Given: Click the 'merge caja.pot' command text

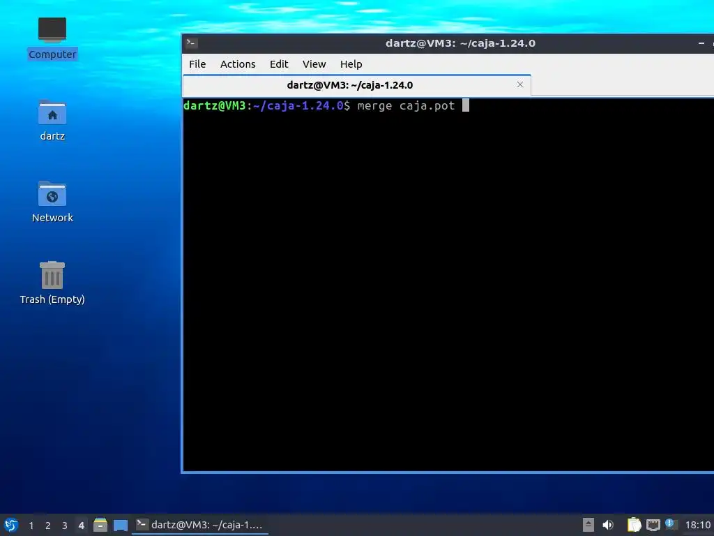Looking at the screenshot, I should (x=407, y=106).
